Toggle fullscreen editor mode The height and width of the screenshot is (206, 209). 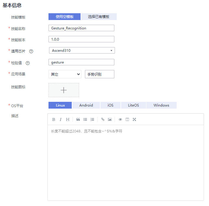[134, 119]
